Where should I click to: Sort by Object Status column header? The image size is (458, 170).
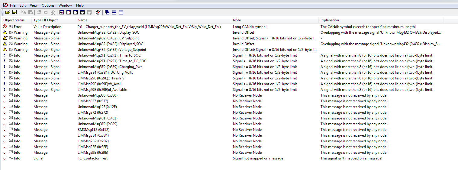[14, 20]
